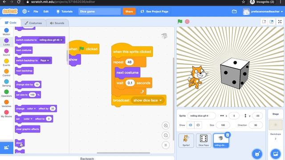Switch to the Code tab
The image size is (285, 160).
pyautogui.click(x=11, y=23)
